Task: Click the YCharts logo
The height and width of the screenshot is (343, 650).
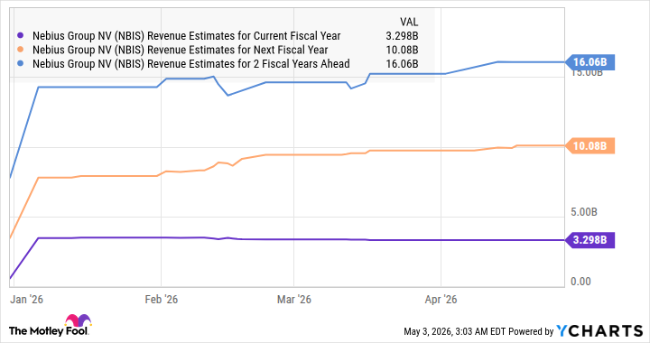Action: point(599,331)
